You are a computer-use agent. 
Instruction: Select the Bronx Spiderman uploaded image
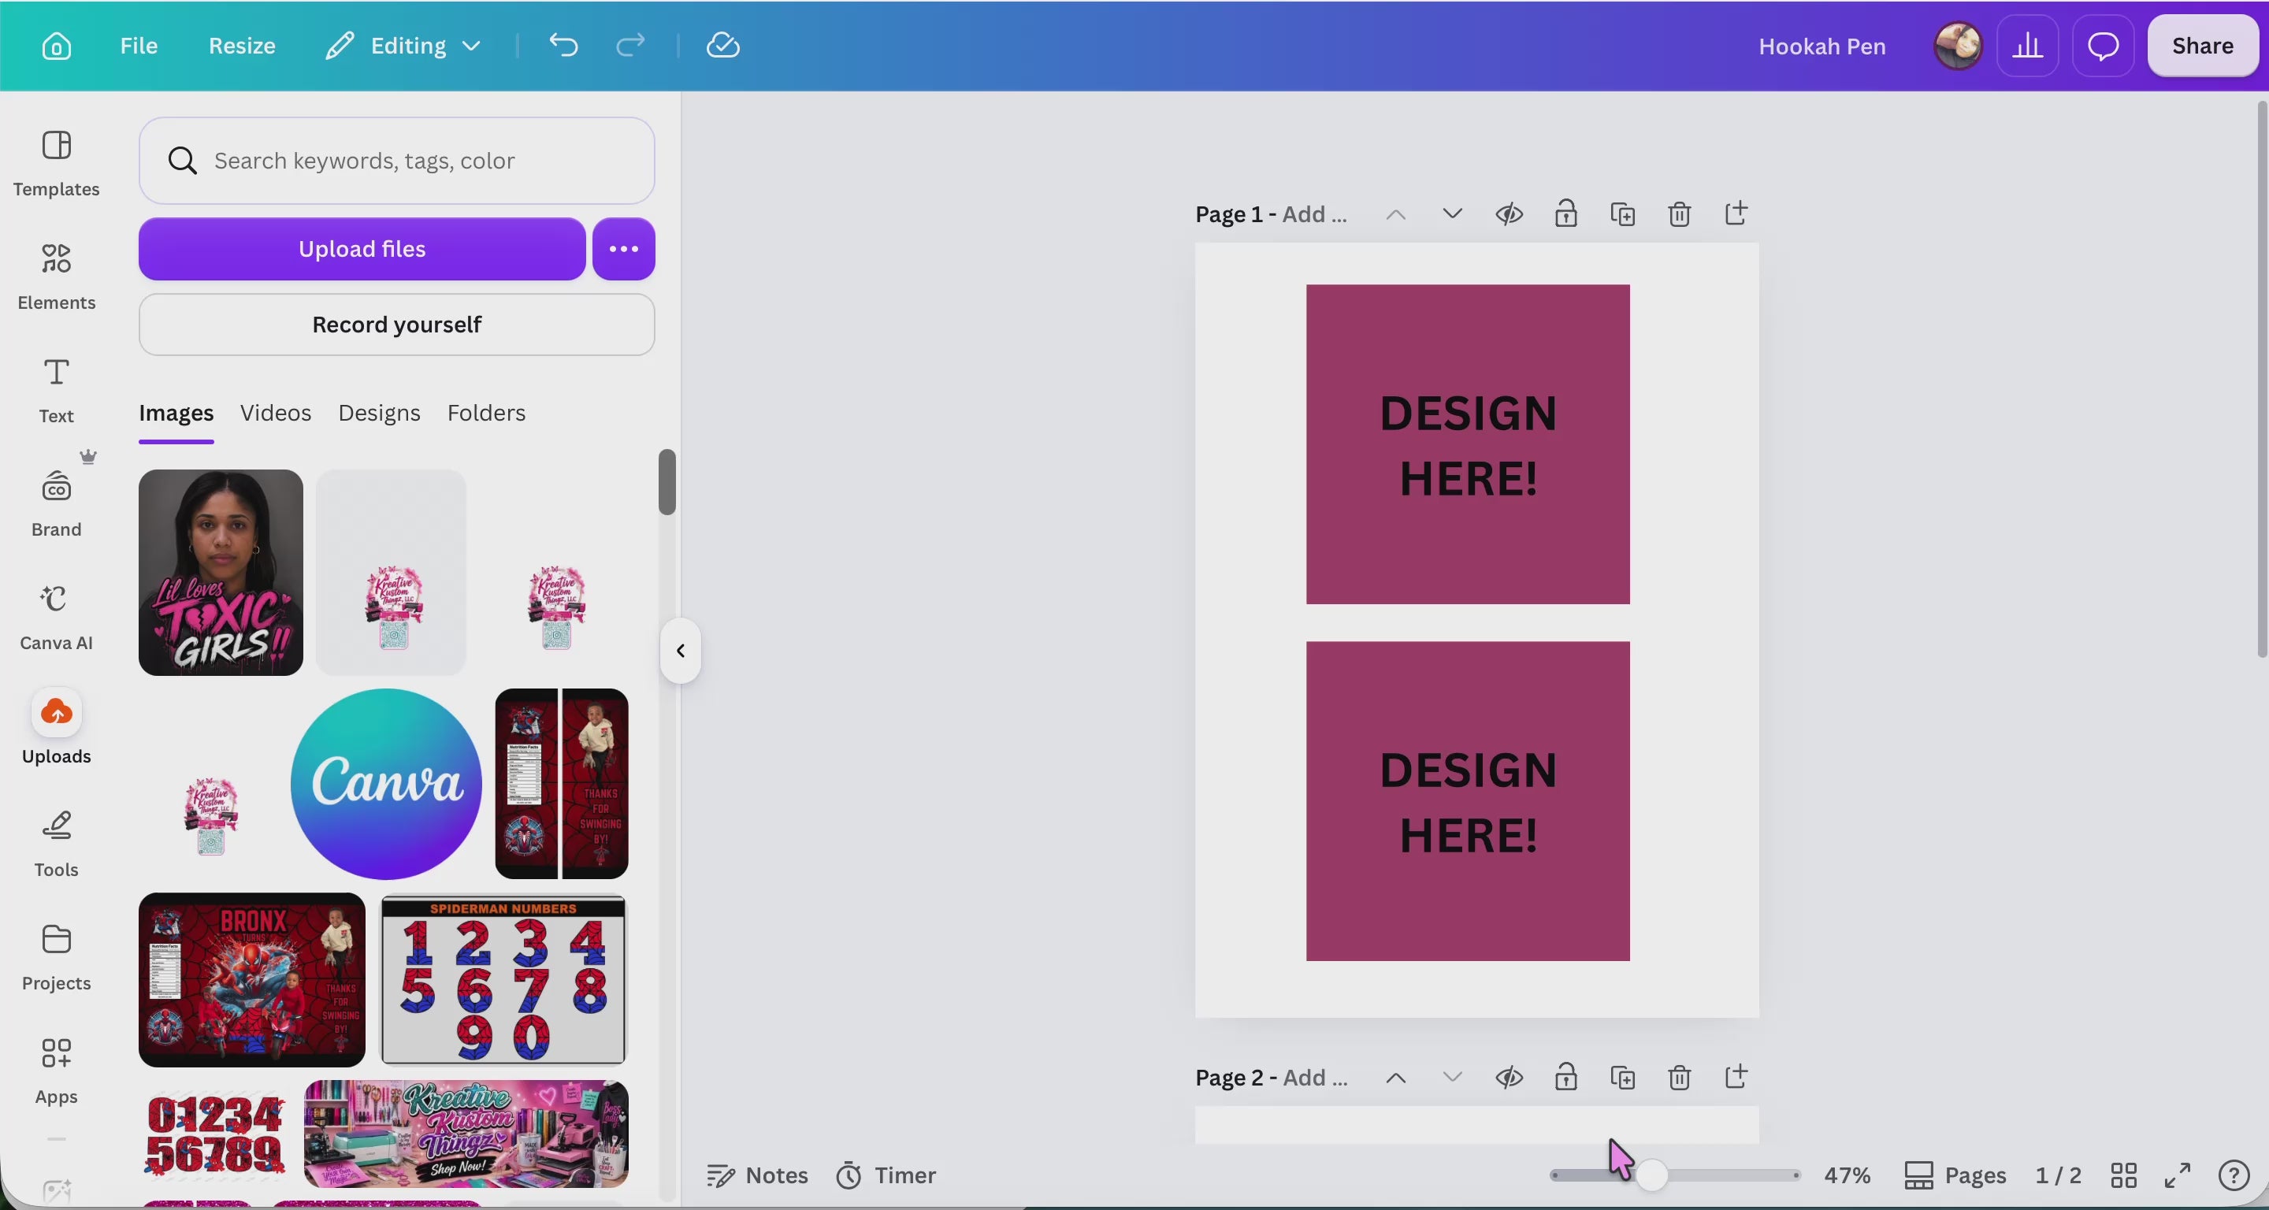pos(251,979)
